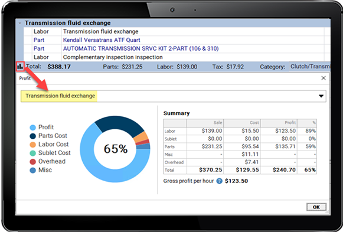Select Total sale $370.25 cell

pos(205,170)
